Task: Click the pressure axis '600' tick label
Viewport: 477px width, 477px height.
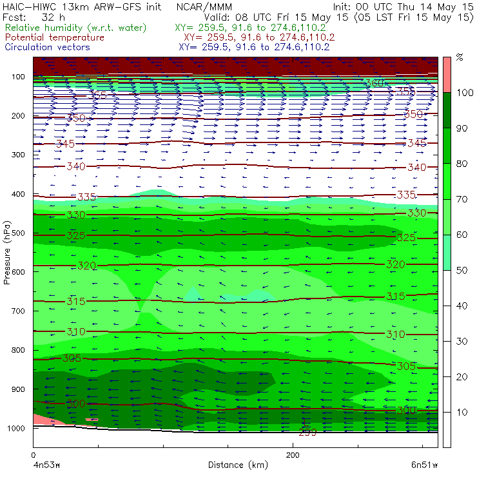Action: click(18, 272)
